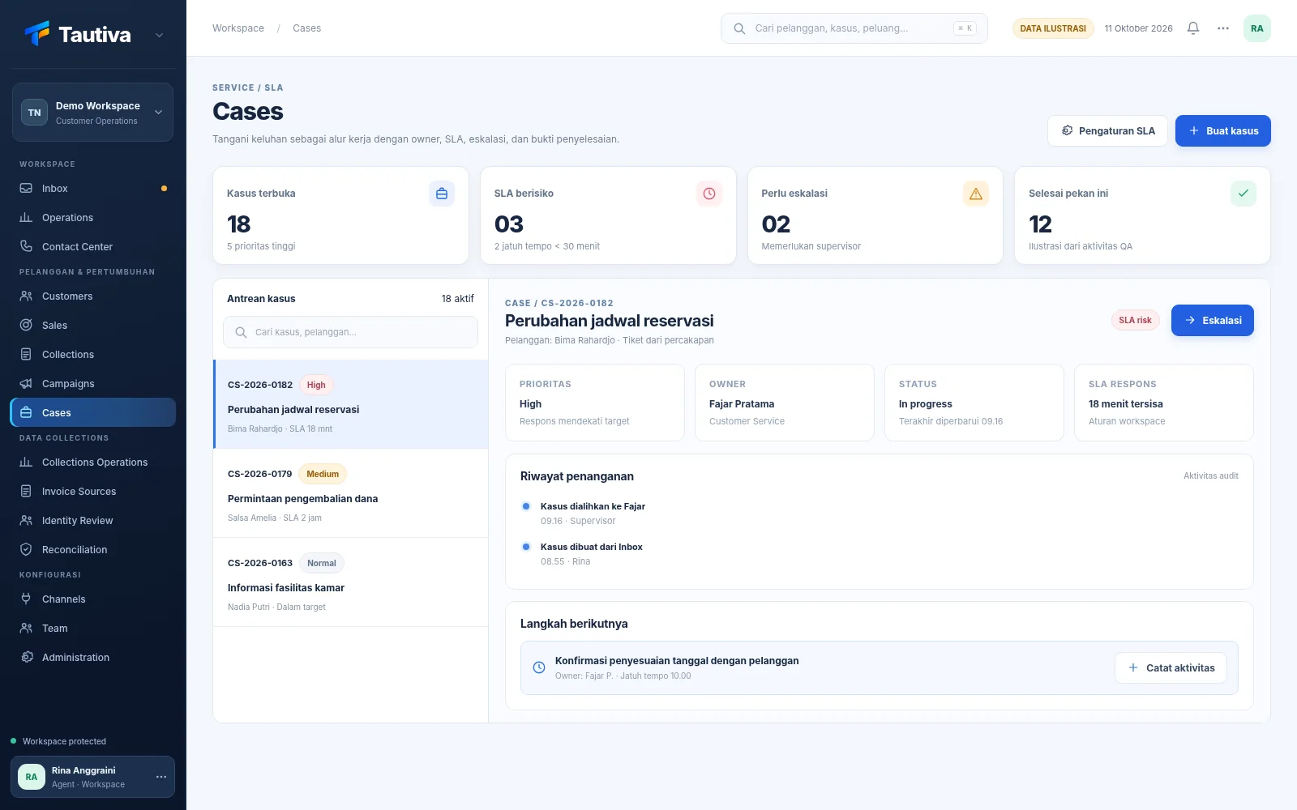
Task: Select case CS-2026-0163 Informasi fasilitas kamar
Action: tap(350, 582)
